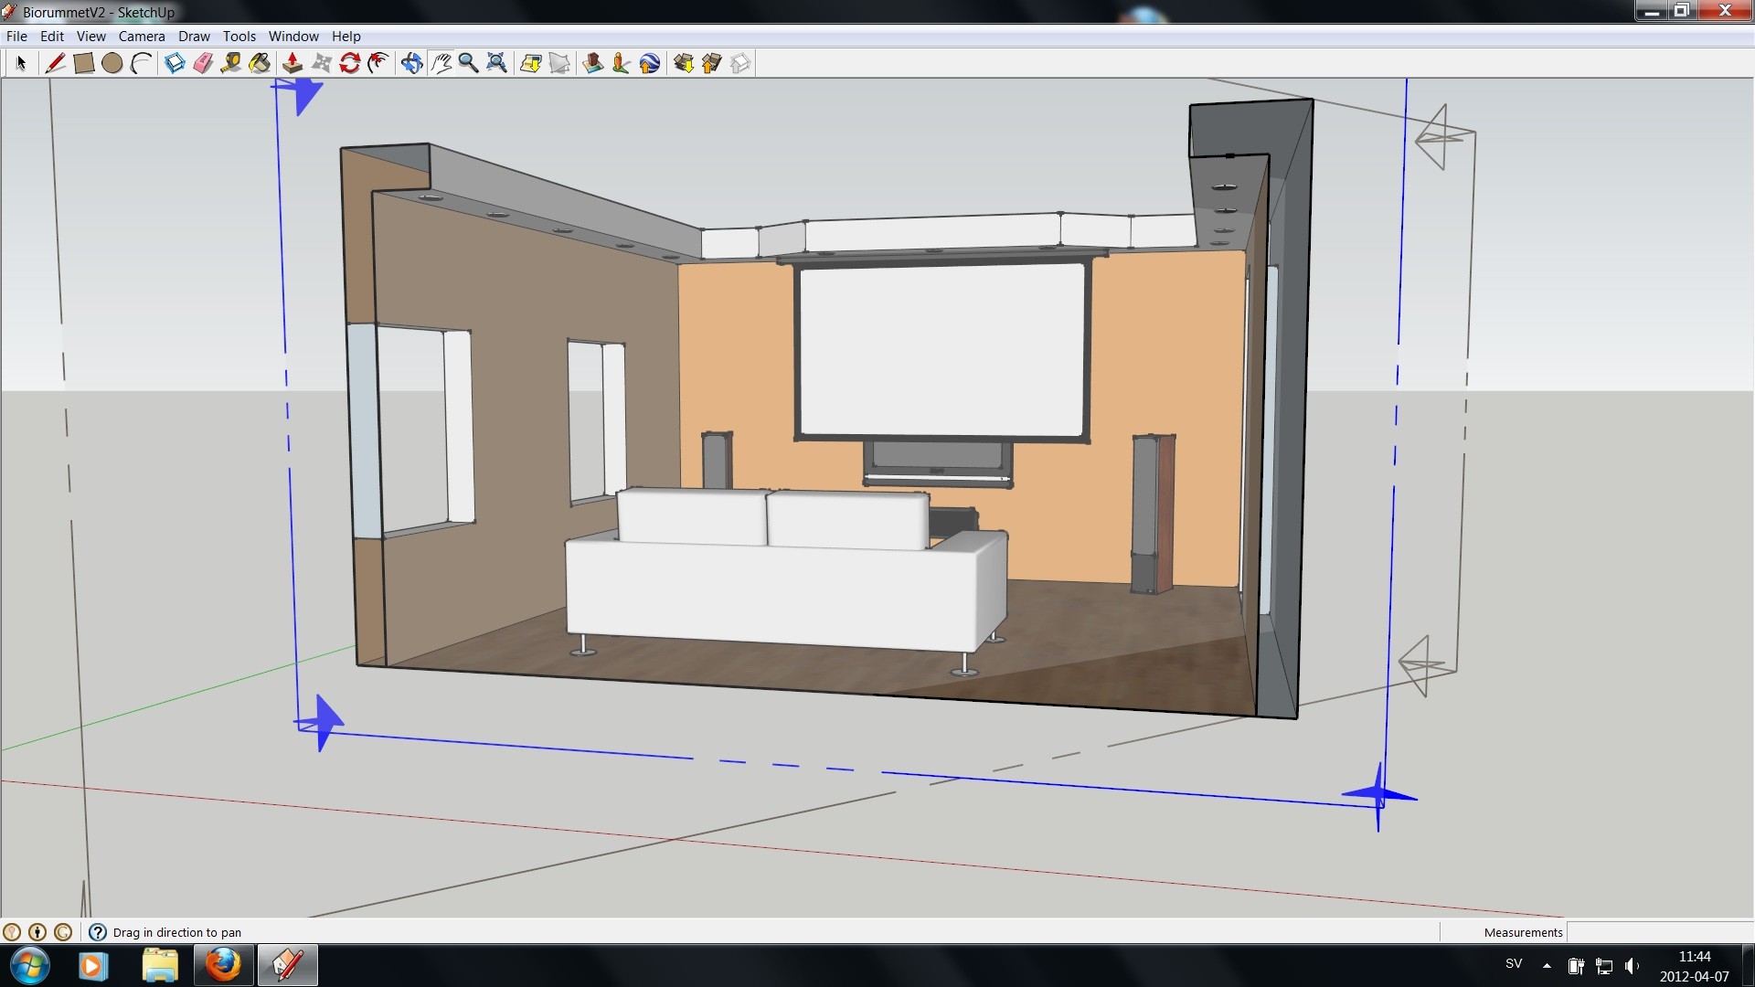The image size is (1755, 987).
Task: Choose the Eraser tool
Action: click(x=203, y=63)
